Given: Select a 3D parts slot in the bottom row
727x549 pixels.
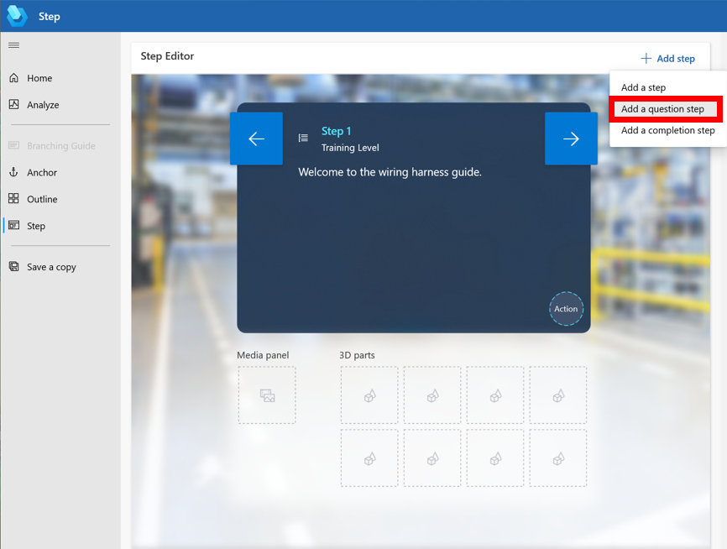Looking at the screenshot, I should (369, 457).
